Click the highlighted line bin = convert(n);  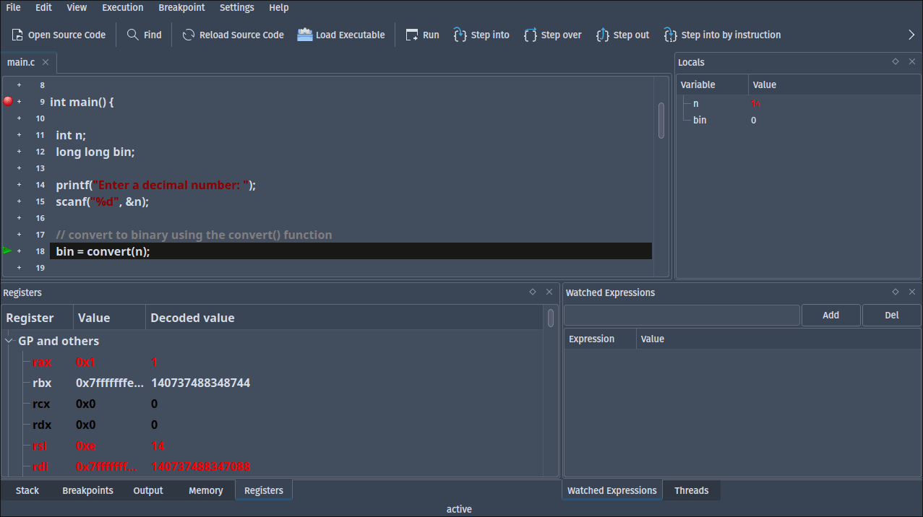351,251
